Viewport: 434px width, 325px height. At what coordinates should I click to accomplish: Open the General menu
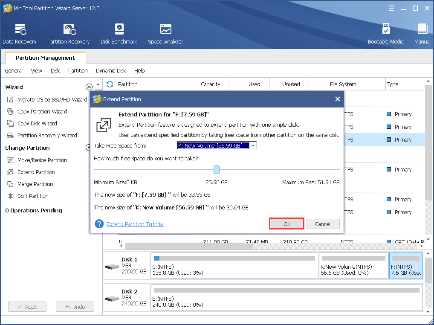tap(14, 71)
